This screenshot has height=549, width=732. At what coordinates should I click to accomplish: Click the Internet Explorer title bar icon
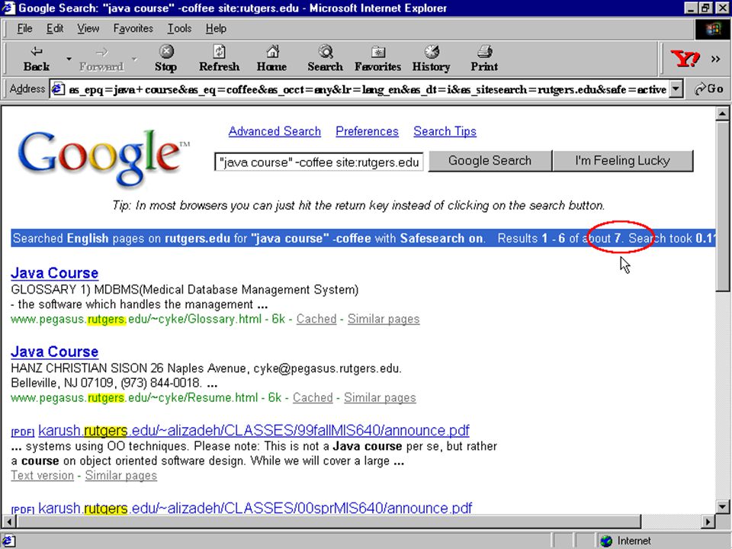pos(9,8)
